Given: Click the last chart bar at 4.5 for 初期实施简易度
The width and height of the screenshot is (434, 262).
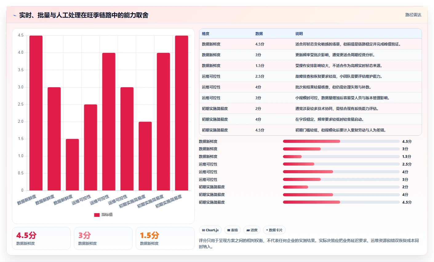Looking at the screenshot, I should coord(181,113).
